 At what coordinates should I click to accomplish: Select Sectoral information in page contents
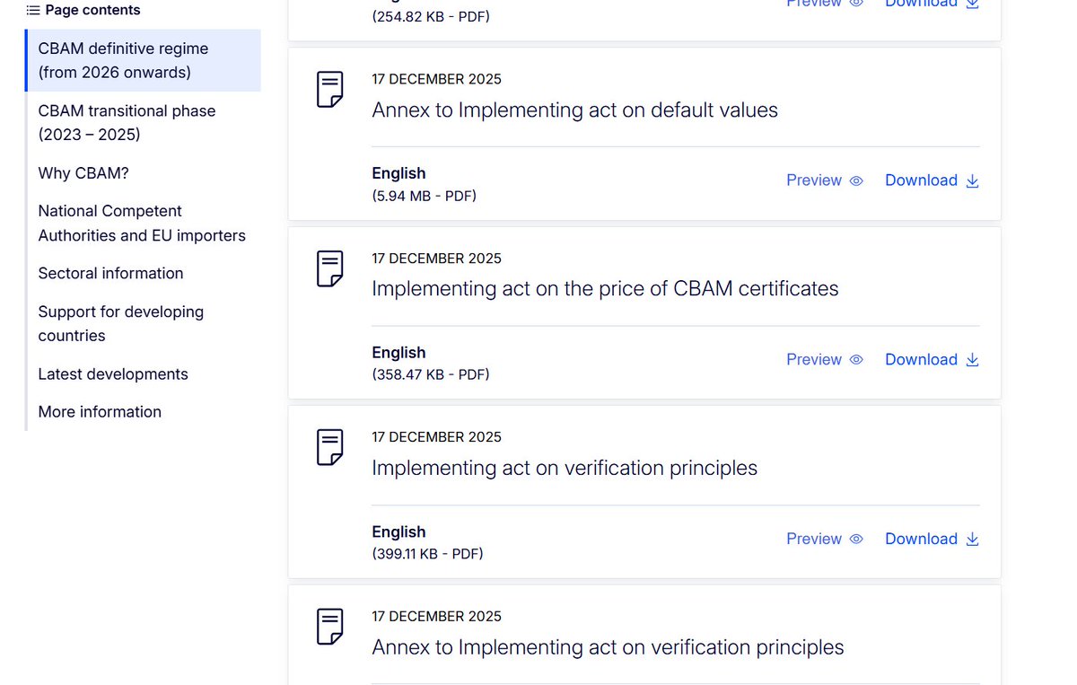[x=110, y=273]
